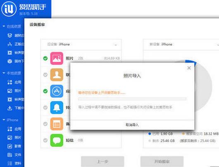Screen dimensions: 219x167
Task: Close the 照片导入 dialog
Action: (x=189, y=68)
